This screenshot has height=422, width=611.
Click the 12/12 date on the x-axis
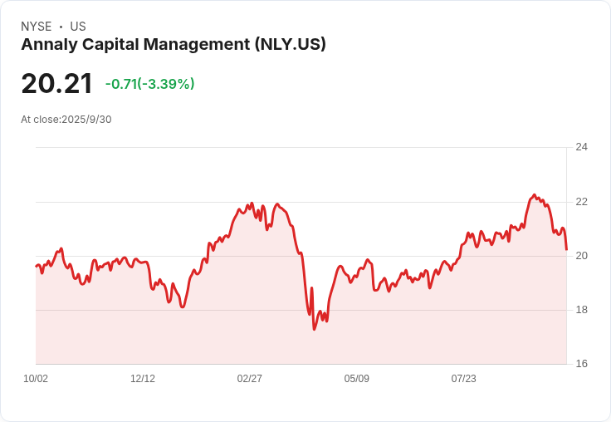coord(143,379)
